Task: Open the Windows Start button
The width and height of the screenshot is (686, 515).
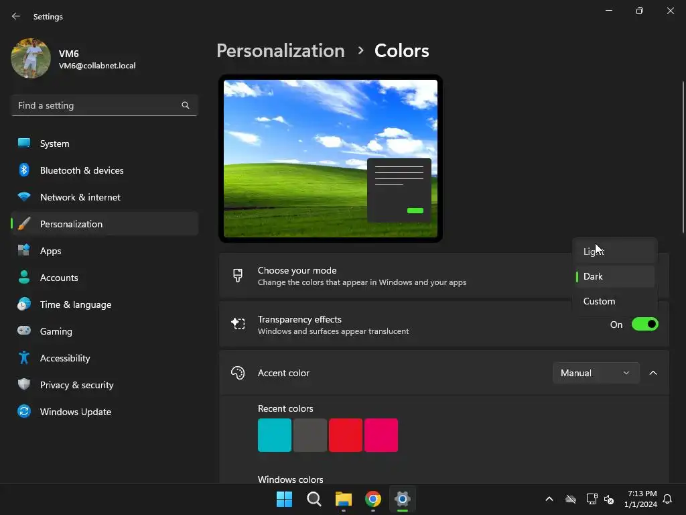Action: coord(284,499)
